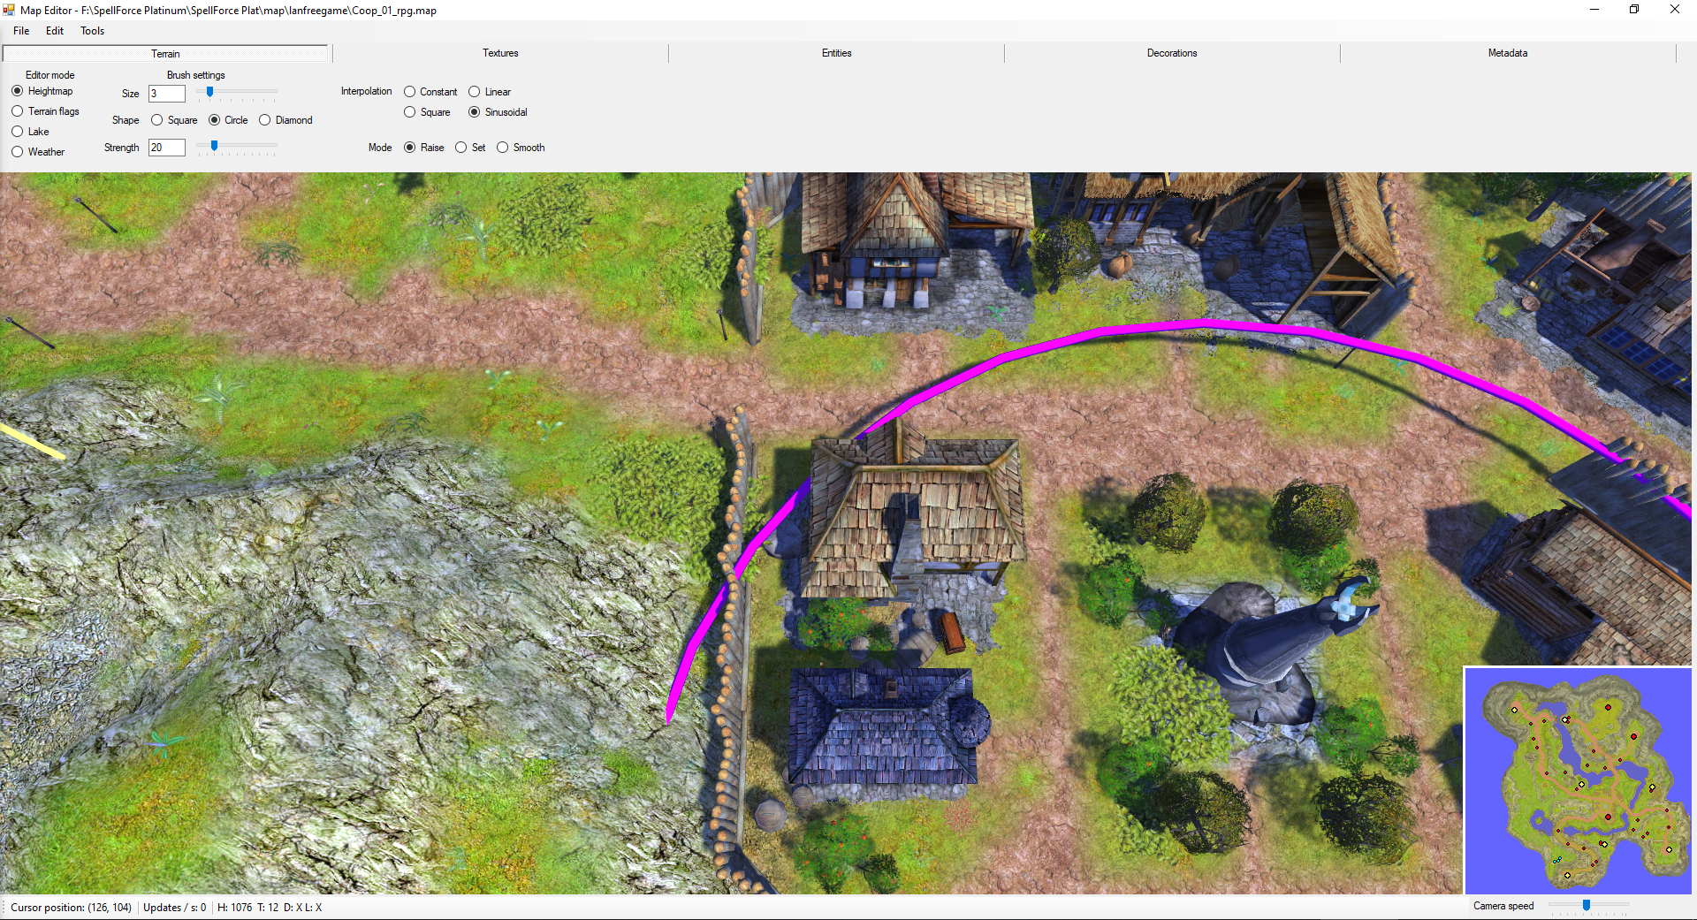
Task: Click the brush Strength slider
Action: (237, 147)
